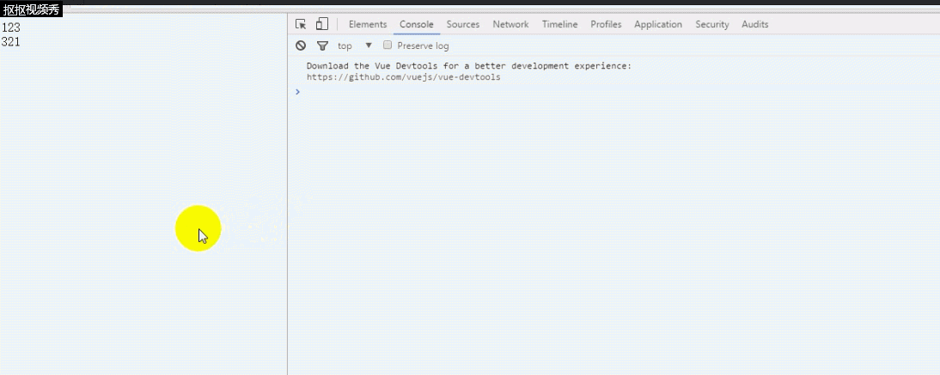Open the vue-devtools GitHub link

coord(404,77)
